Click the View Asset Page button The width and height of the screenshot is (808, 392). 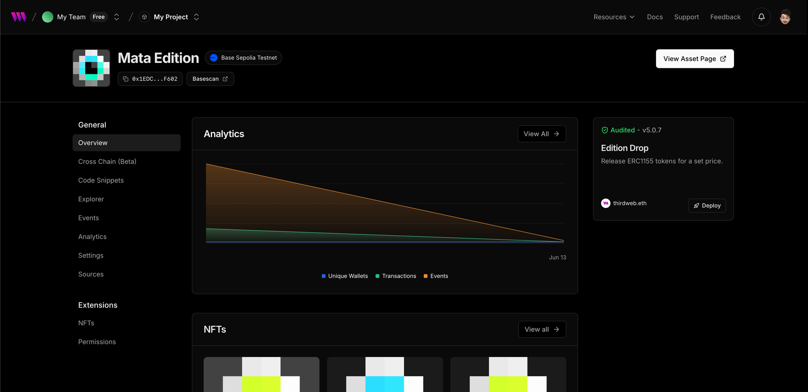point(695,59)
